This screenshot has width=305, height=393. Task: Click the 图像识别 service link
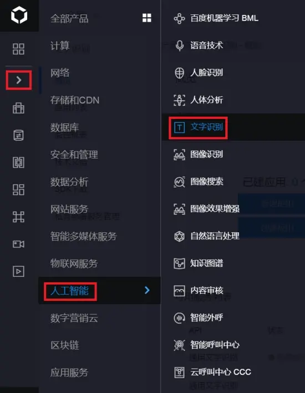(206, 154)
